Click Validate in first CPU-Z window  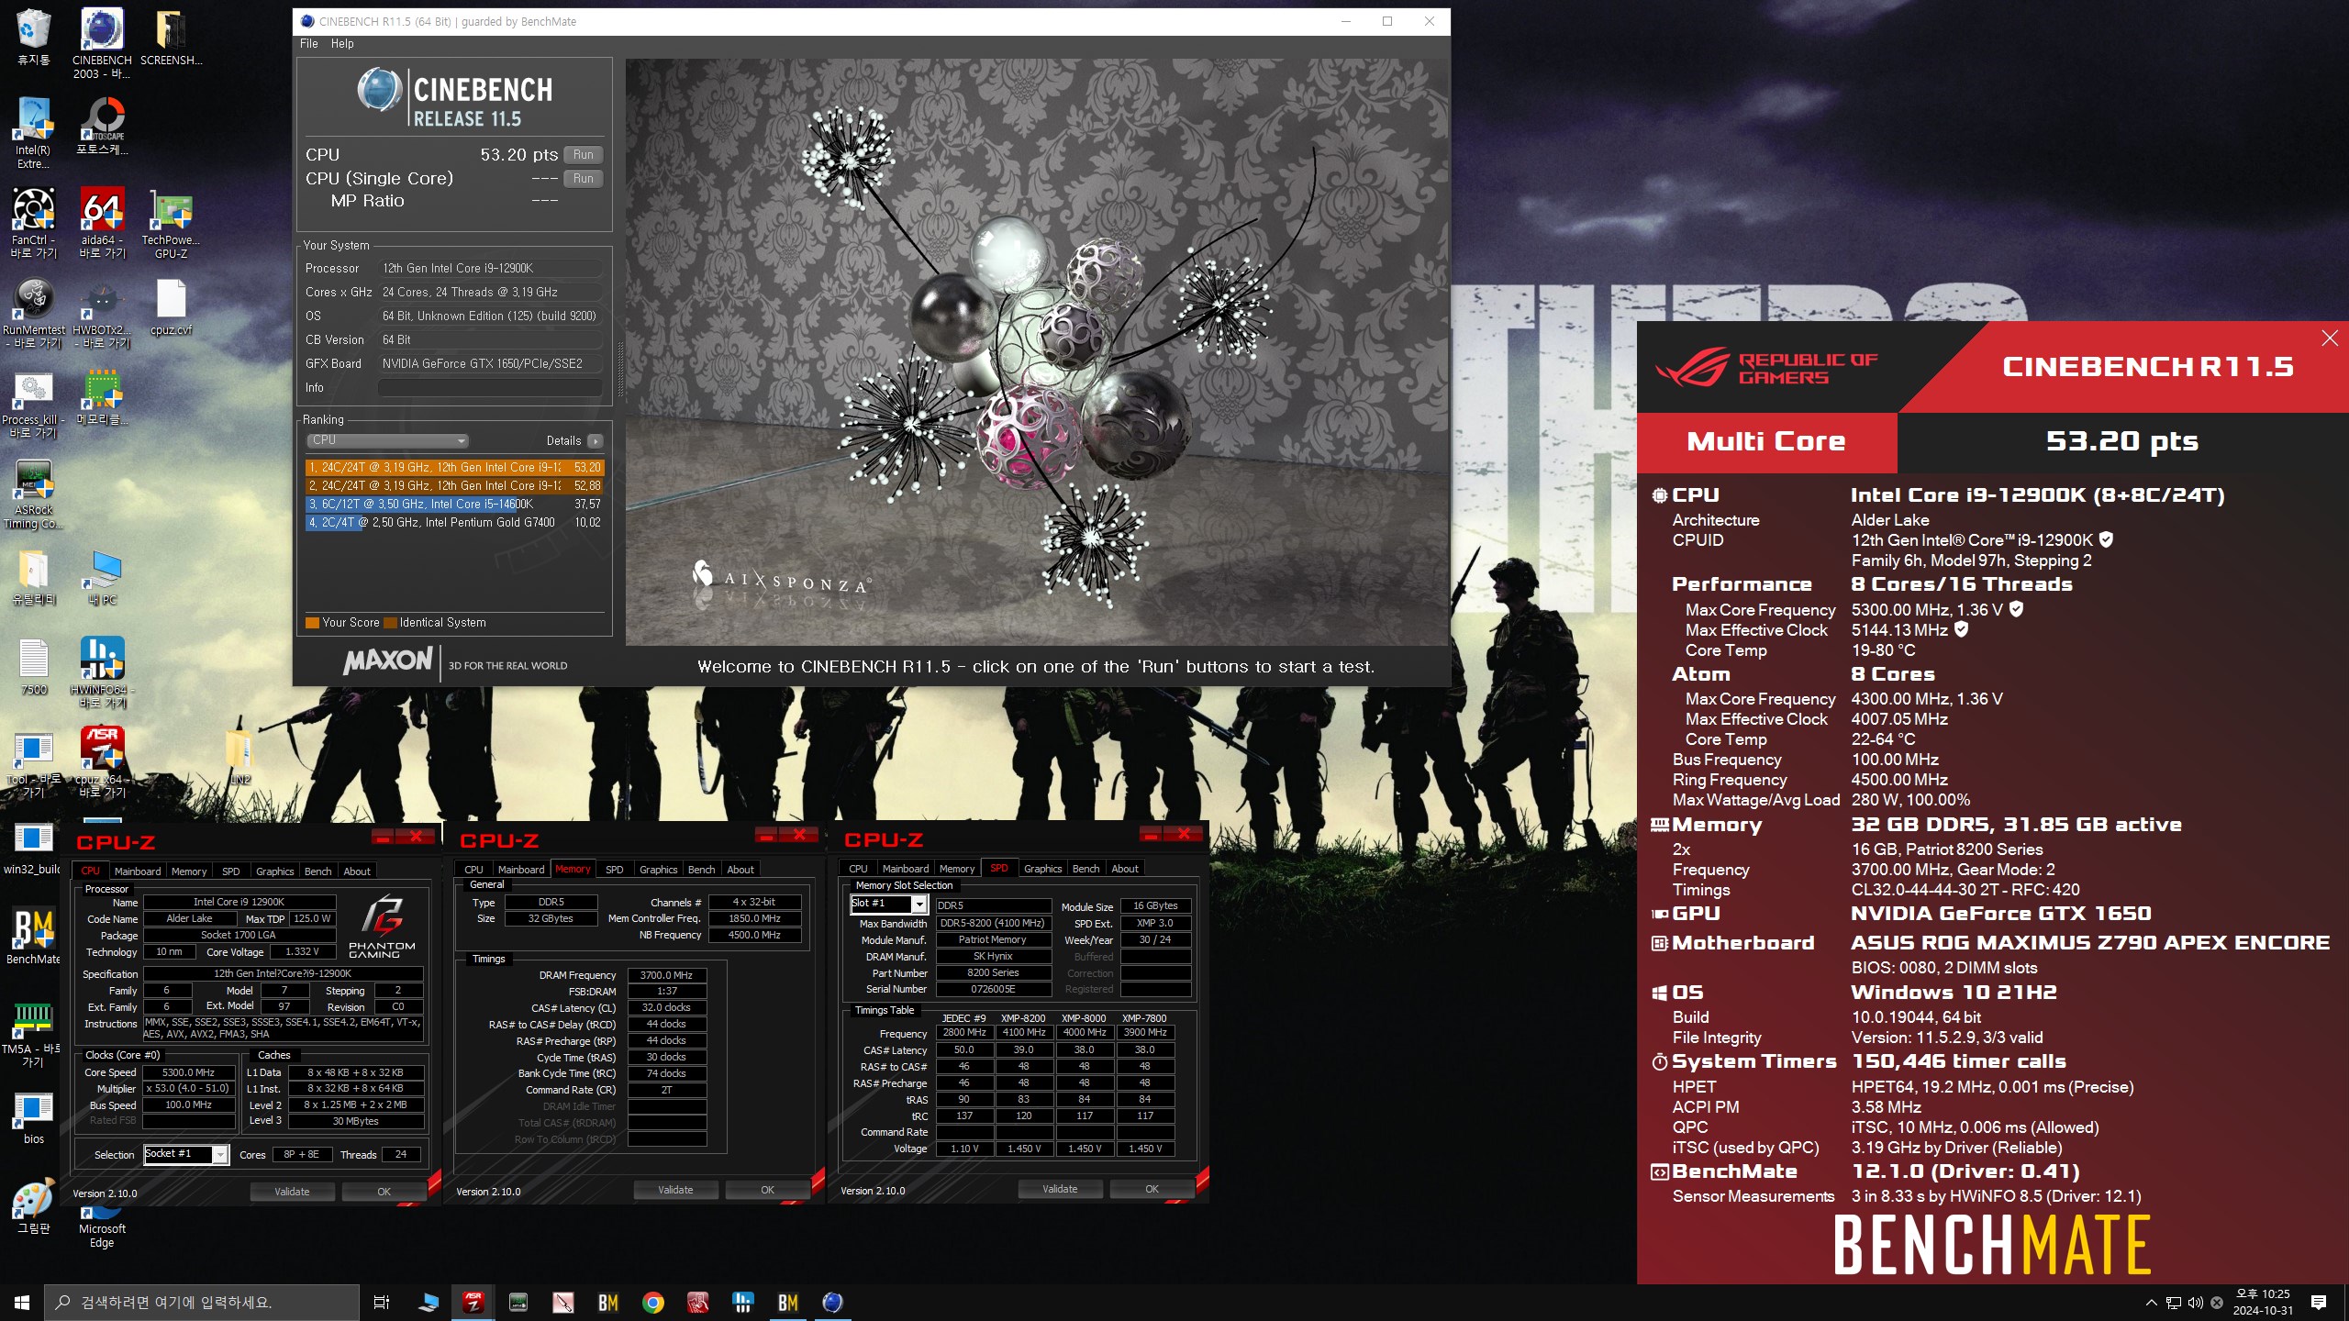click(x=293, y=1192)
